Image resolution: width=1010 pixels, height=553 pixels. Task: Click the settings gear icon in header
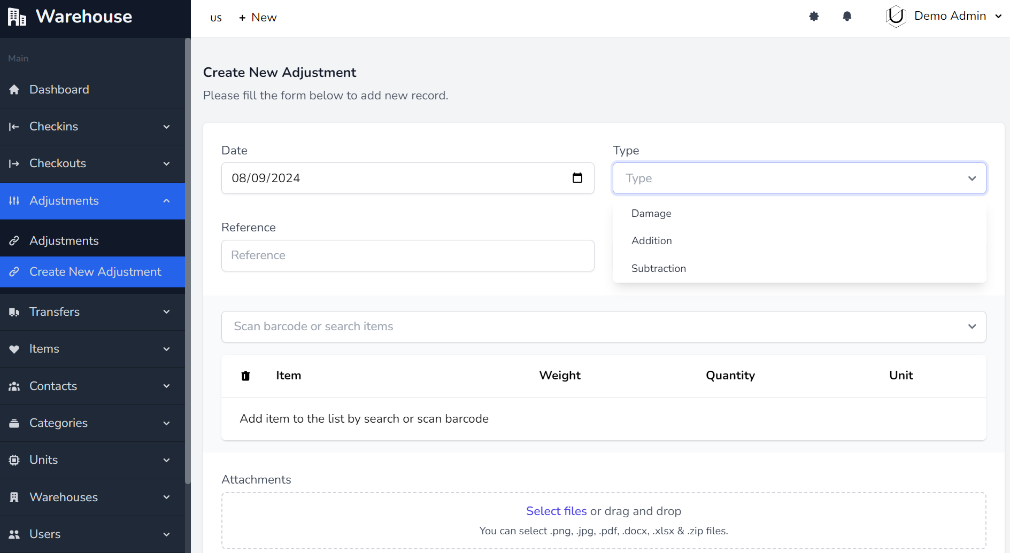[814, 17]
